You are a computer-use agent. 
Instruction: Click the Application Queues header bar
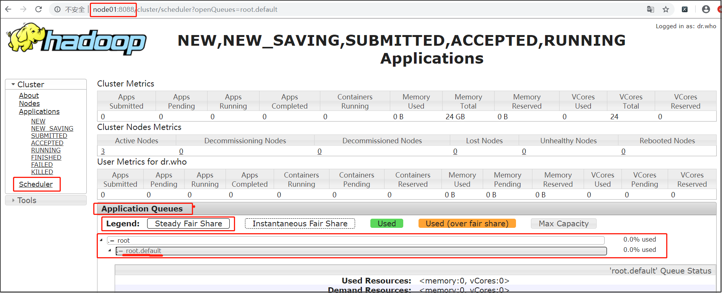pos(407,209)
